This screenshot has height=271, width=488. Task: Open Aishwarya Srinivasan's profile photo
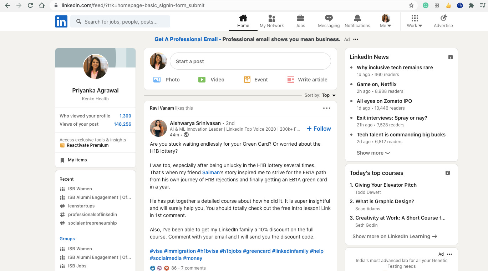pyautogui.click(x=158, y=129)
